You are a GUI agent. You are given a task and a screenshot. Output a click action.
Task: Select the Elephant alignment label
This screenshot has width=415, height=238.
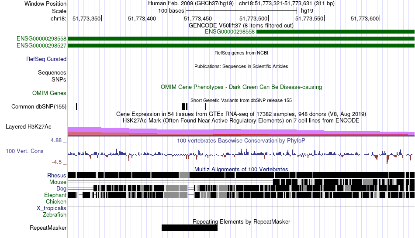point(55,195)
